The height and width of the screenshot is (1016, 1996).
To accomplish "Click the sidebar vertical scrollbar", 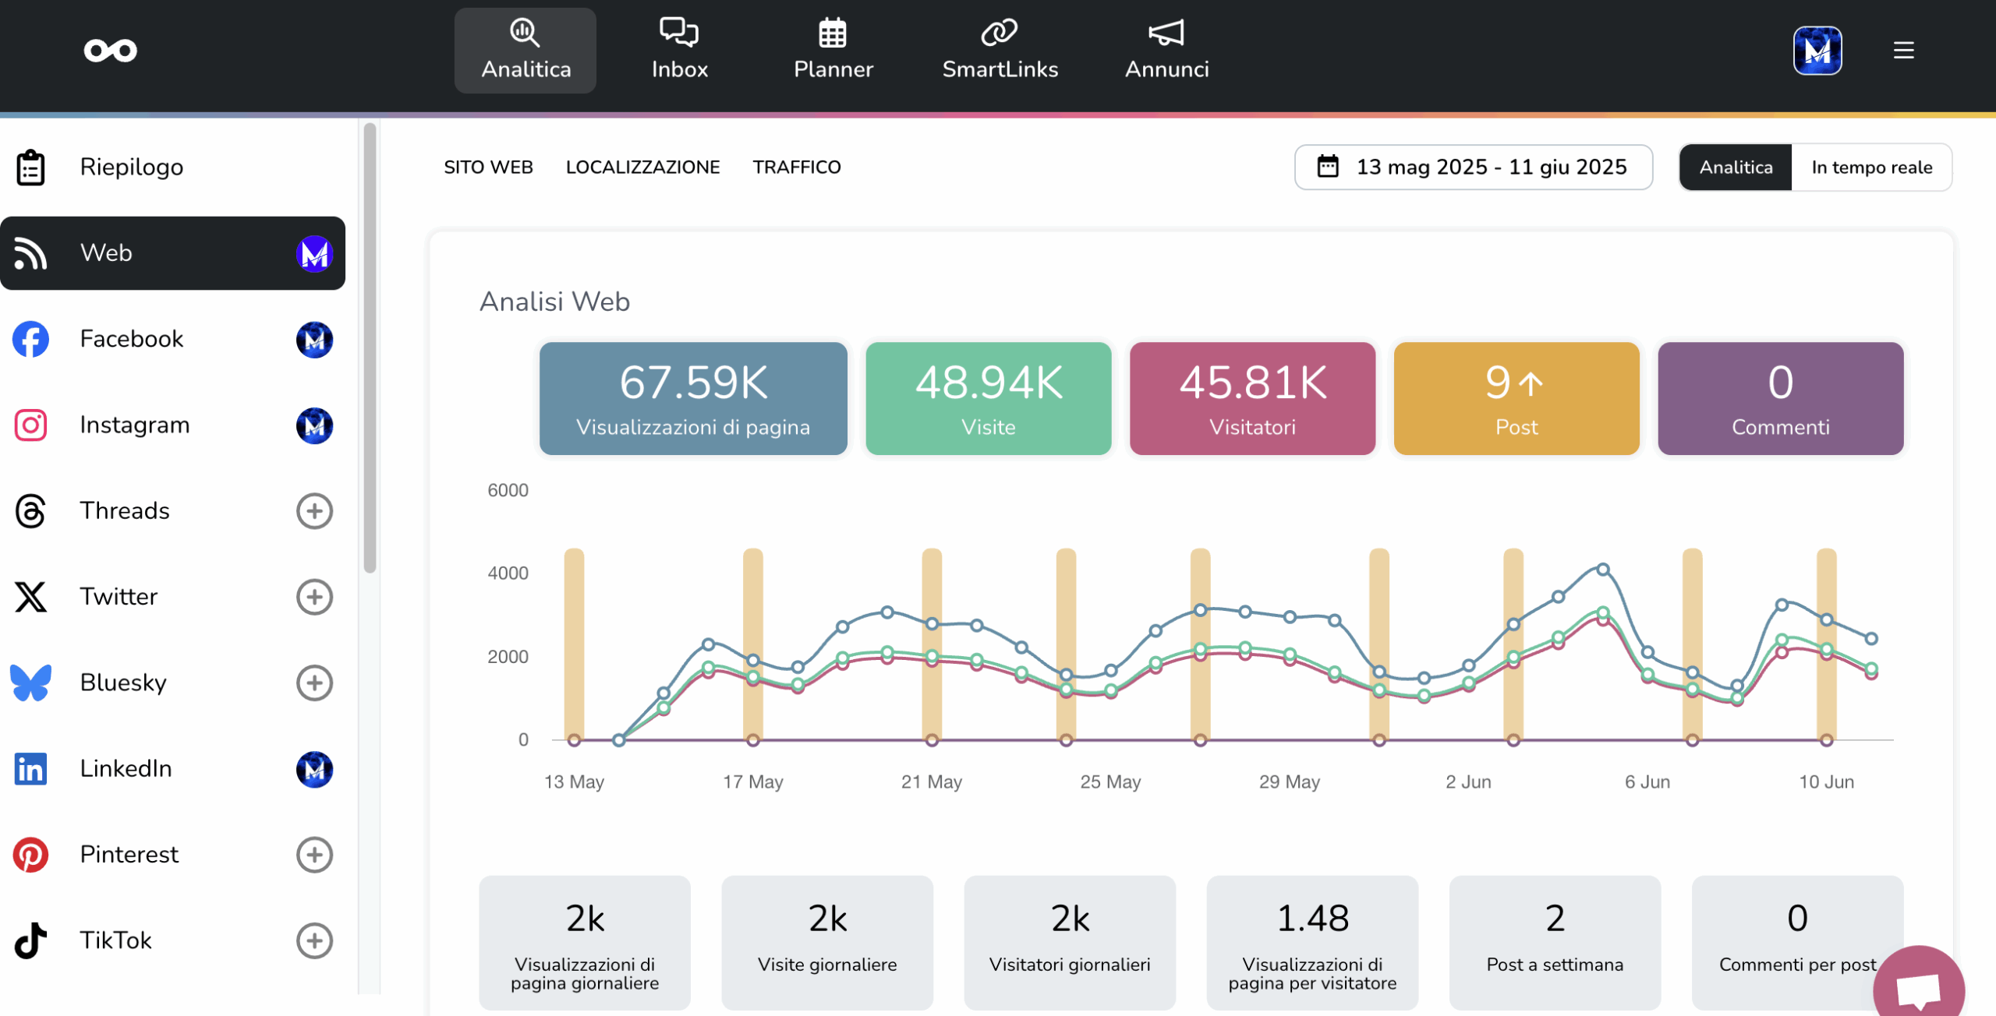I will point(370,347).
